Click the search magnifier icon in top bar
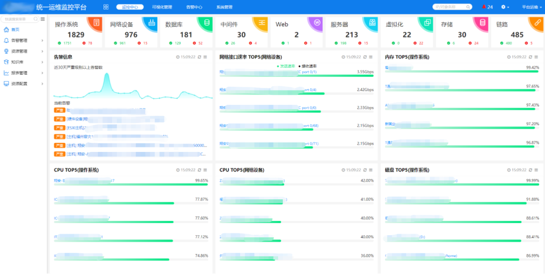This screenshot has height=274, width=545. (468, 7)
